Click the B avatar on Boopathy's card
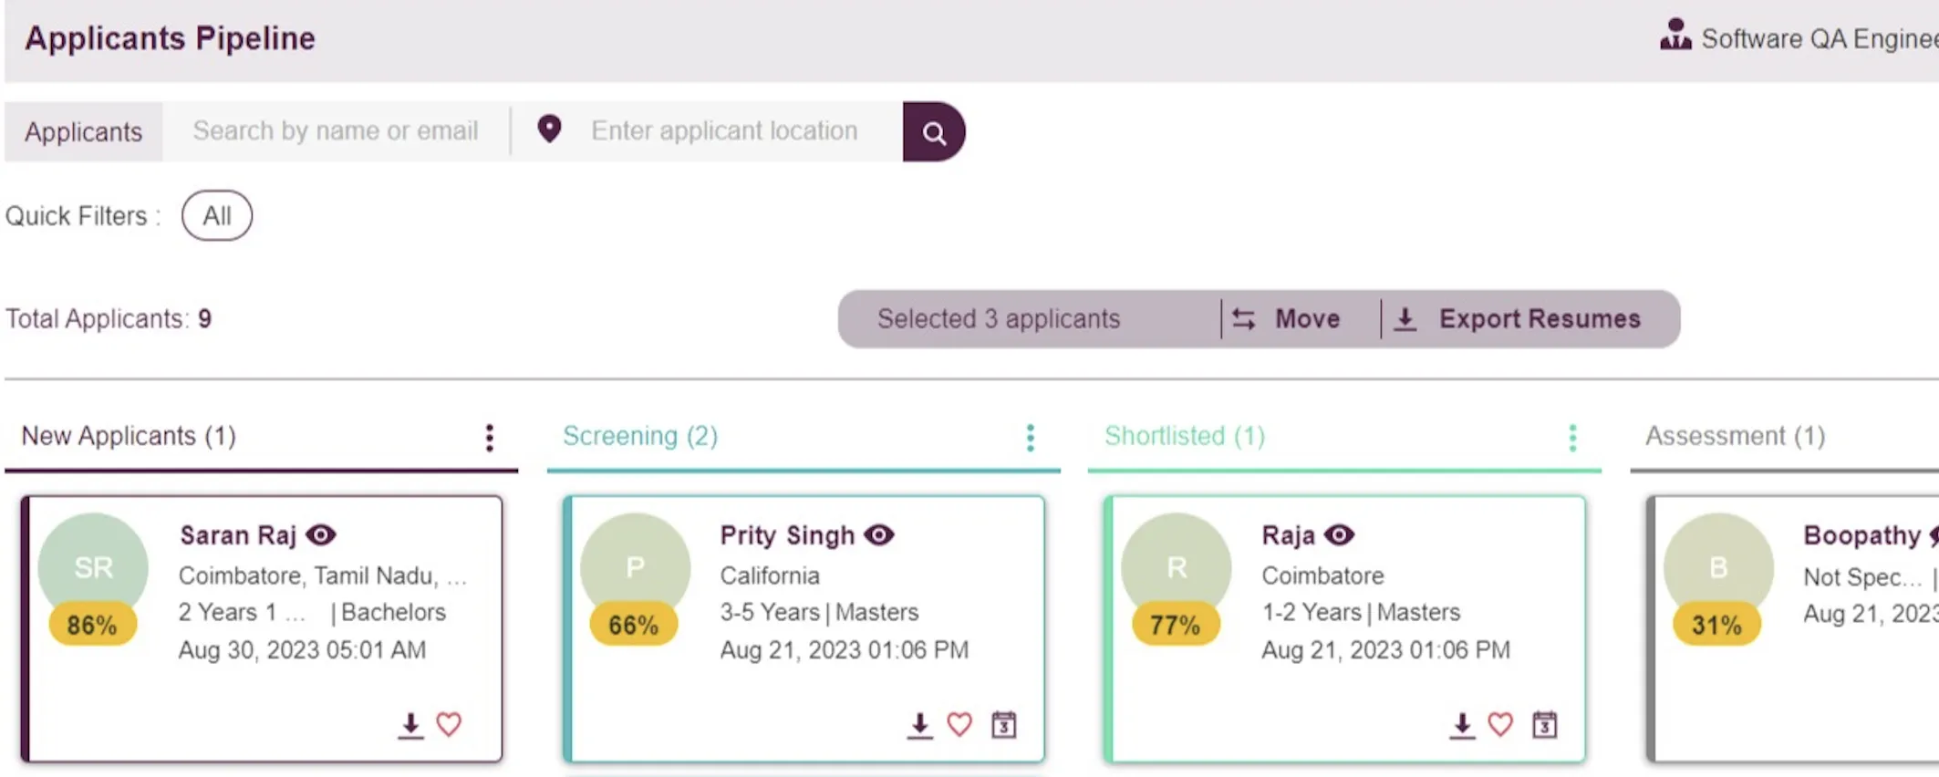Viewport: 1939px width, 777px height. 1718,567
